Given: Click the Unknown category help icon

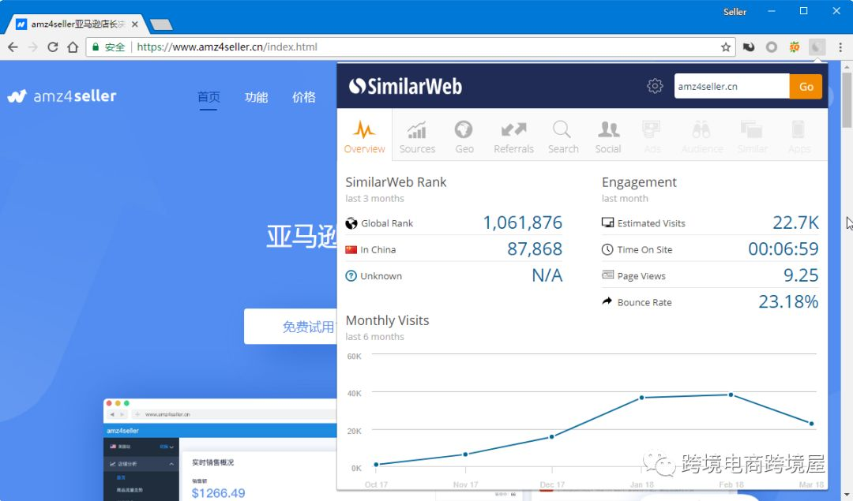Looking at the screenshot, I should coord(351,276).
